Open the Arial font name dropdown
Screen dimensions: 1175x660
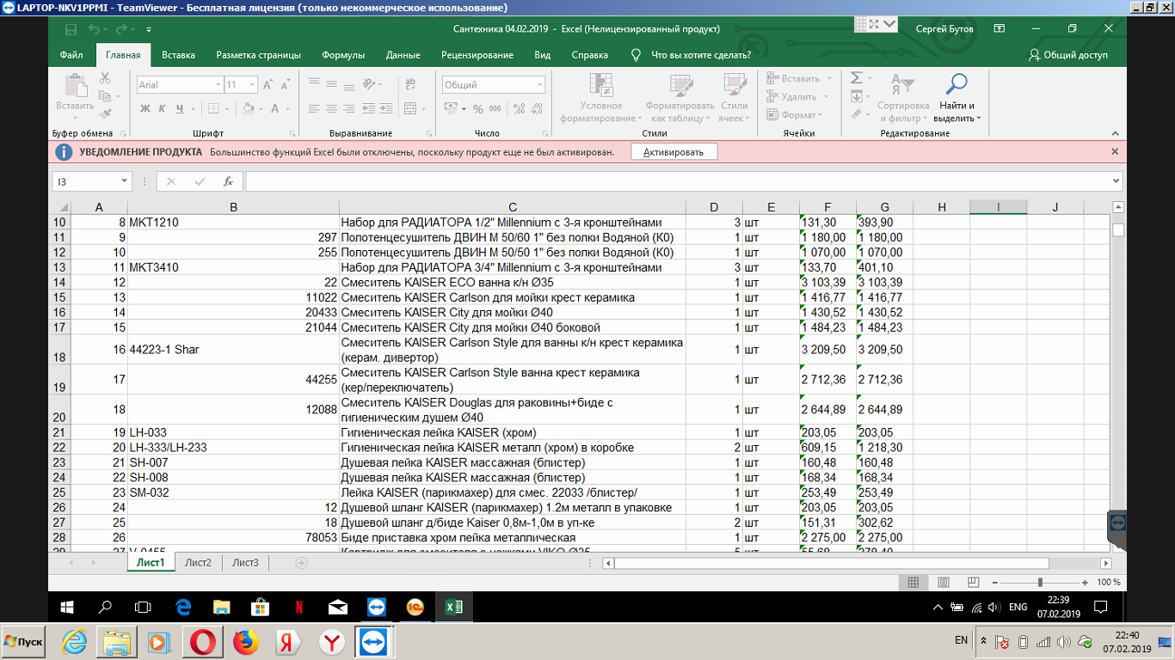218,85
